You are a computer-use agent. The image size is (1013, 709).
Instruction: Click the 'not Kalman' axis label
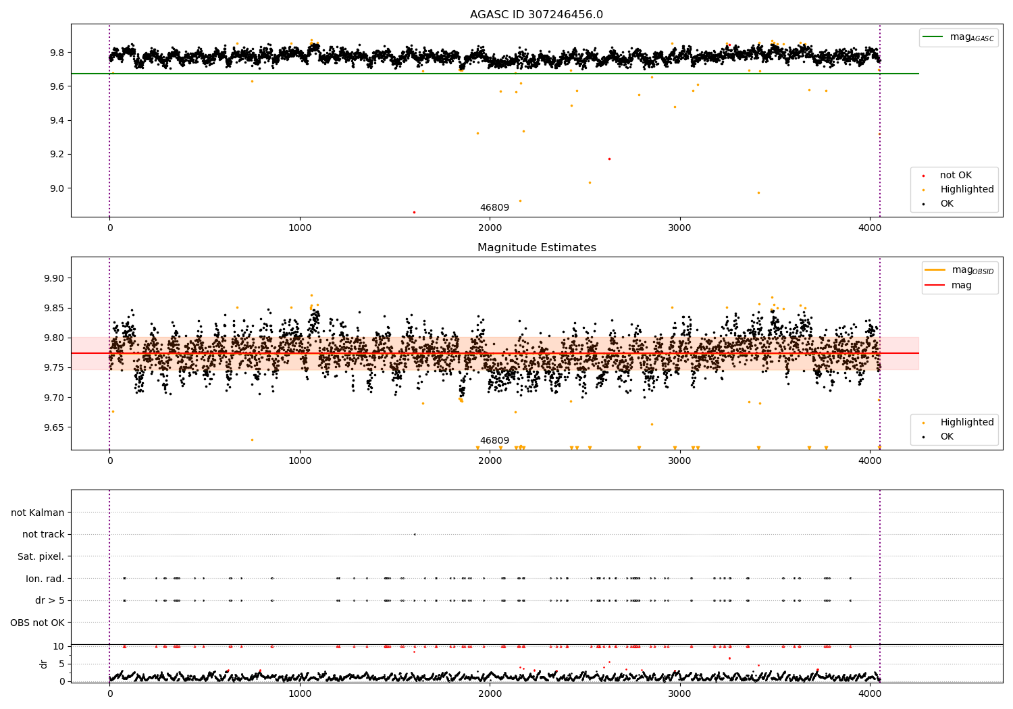pos(38,513)
